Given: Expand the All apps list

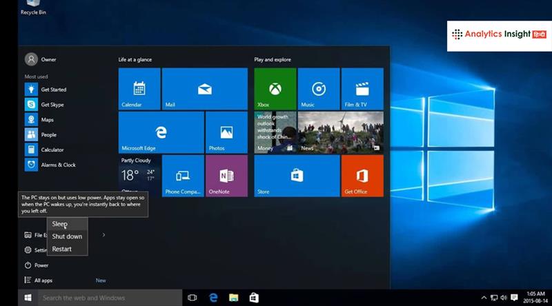Looking at the screenshot, I should pos(43,280).
